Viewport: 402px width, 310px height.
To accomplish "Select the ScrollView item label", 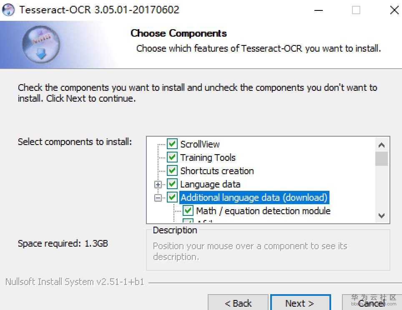I will [200, 144].
